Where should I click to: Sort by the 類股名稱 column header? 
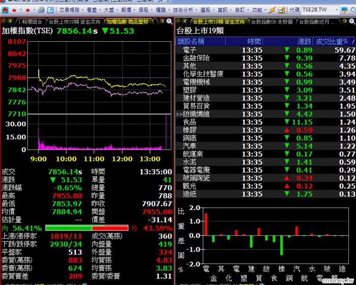click(200, 41)
